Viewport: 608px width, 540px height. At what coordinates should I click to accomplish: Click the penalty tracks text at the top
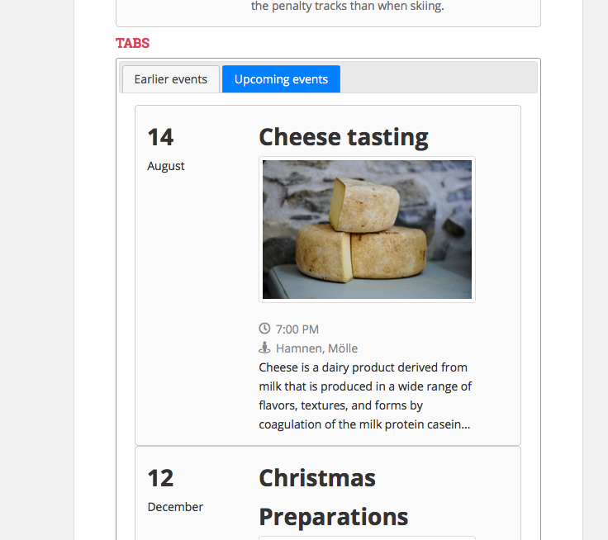coord(348,7)
